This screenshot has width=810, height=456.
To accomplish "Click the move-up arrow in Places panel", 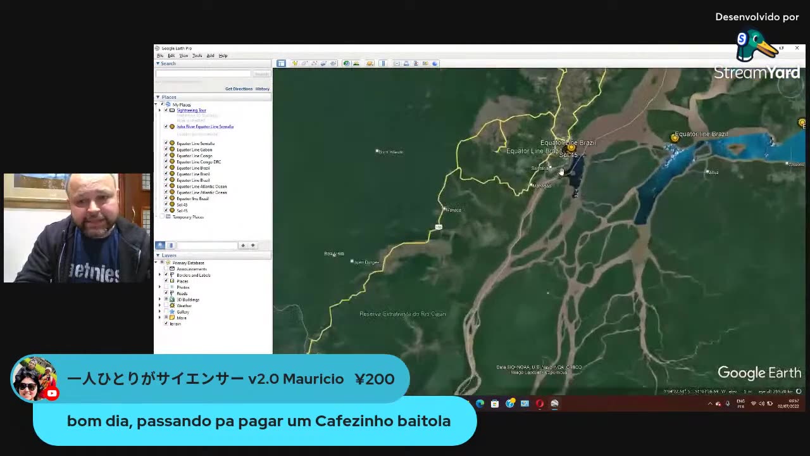I will coord(242,245).
